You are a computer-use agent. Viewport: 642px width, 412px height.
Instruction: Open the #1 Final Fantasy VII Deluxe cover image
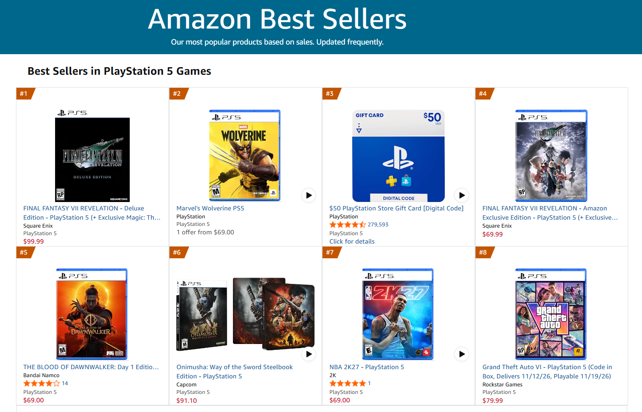[92, 156]
